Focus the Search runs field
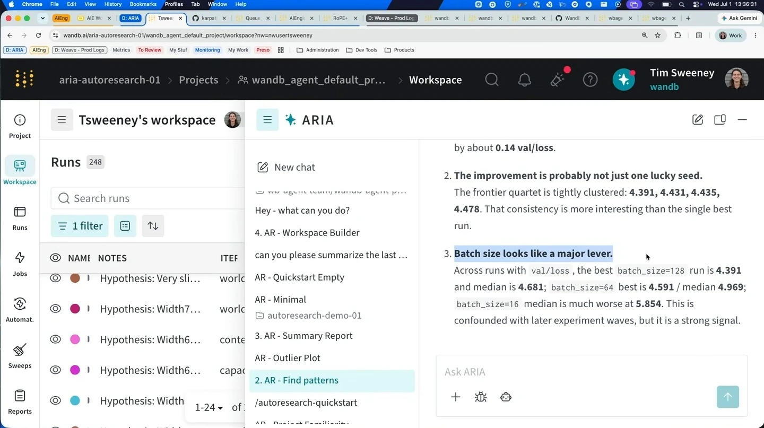 (148, 198)
